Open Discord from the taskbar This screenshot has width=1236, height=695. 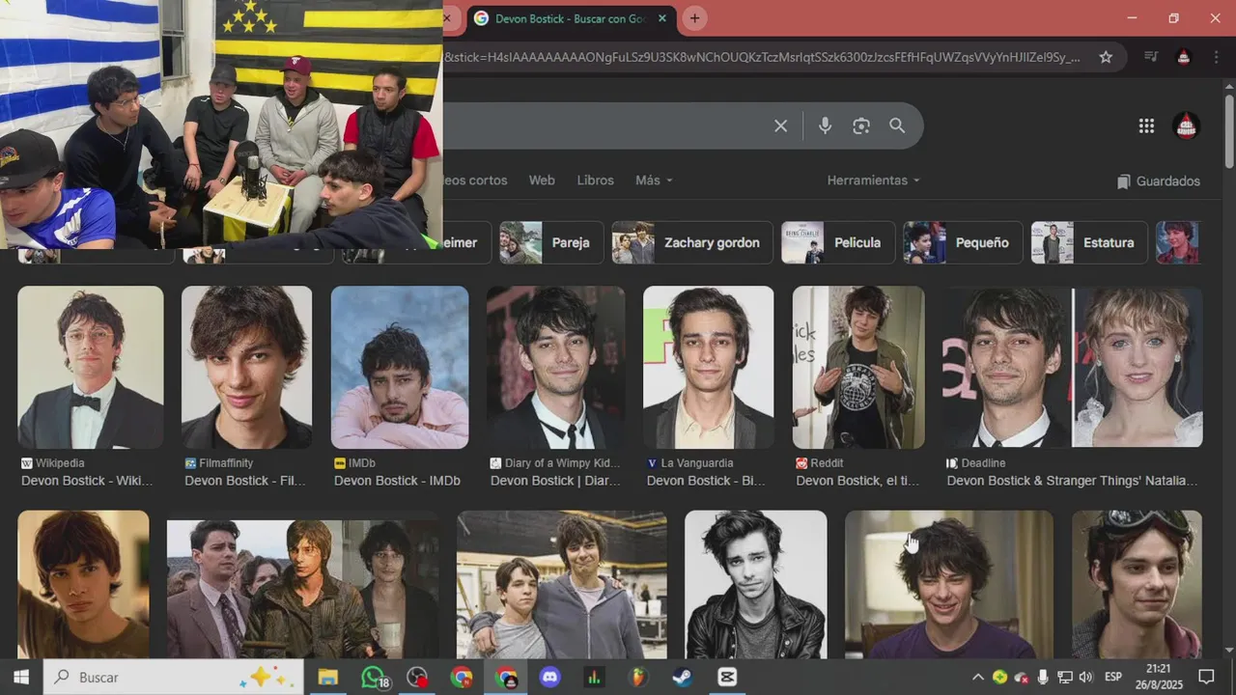coord(550,677)
